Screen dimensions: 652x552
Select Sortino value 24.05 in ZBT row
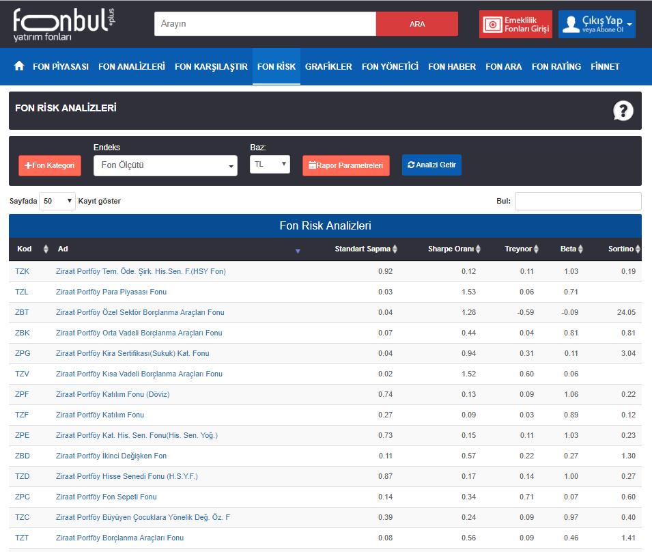[626, 312]
